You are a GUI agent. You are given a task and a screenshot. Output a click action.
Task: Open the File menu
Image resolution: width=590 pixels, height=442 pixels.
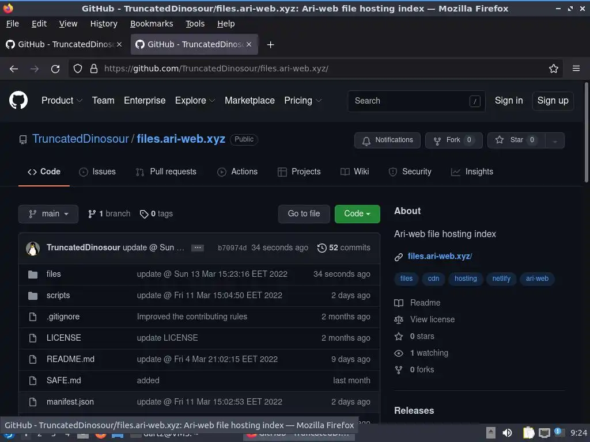click(13, 24)
